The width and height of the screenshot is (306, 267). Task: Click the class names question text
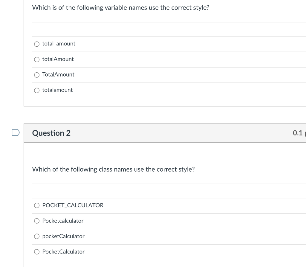click(x=114, y=169)
